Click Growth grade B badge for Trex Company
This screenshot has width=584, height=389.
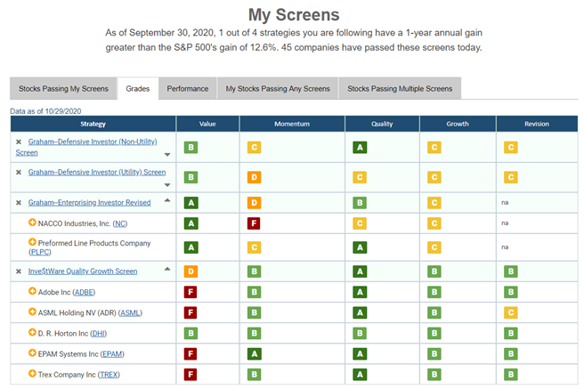tap(434, 375)
